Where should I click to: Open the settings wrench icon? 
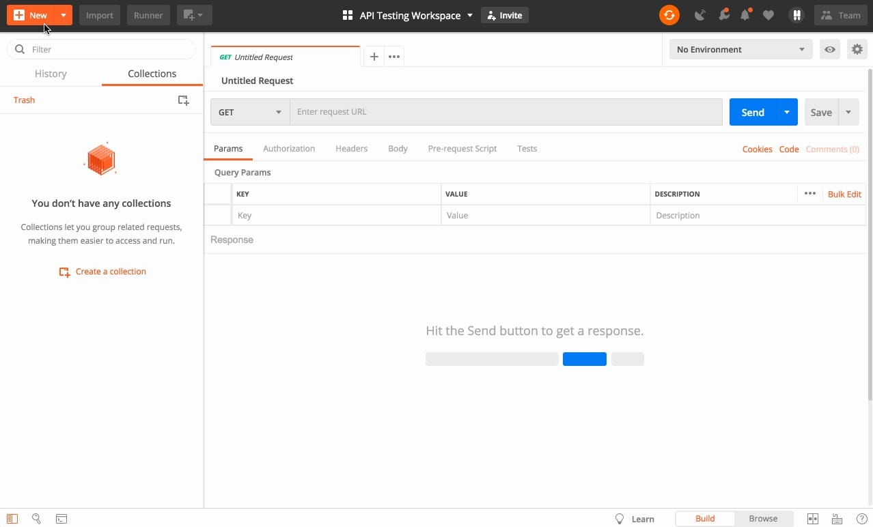pyautogui.click(x=723, y=15)
